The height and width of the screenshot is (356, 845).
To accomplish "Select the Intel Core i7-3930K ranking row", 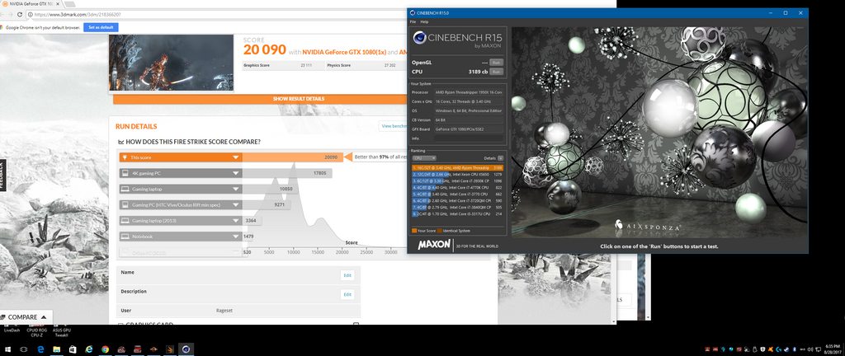I will [x=457, y=181].
